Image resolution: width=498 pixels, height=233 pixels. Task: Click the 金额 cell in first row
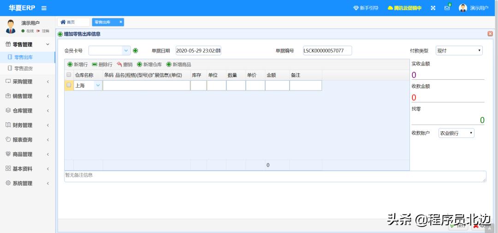[277, 85]
